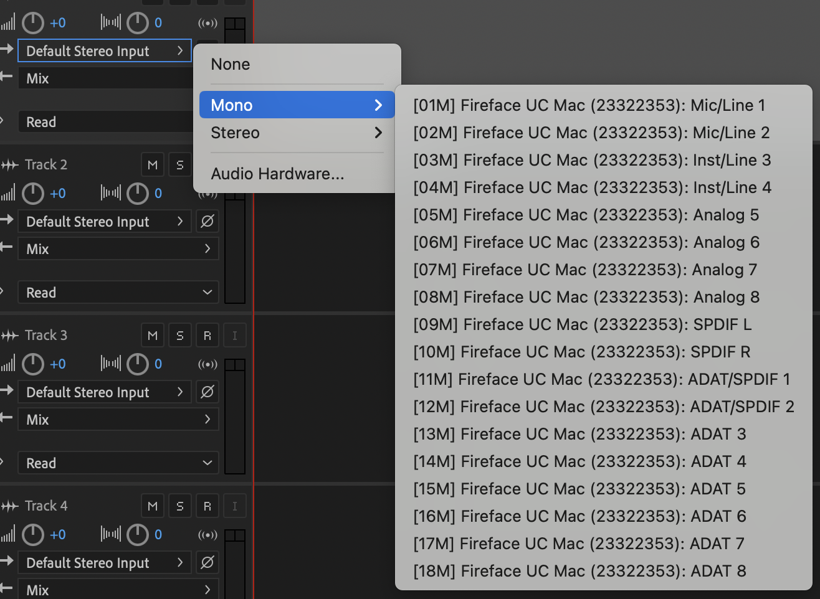Choose Mic/Line 1 mono input
820x599 pixels.
coord(589,105)
